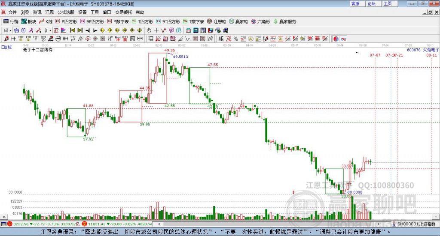The height and width of the screenshot is (236, 440).
Task: Toggle the pressed blue chart-mode button
Action: click(16, 30)
